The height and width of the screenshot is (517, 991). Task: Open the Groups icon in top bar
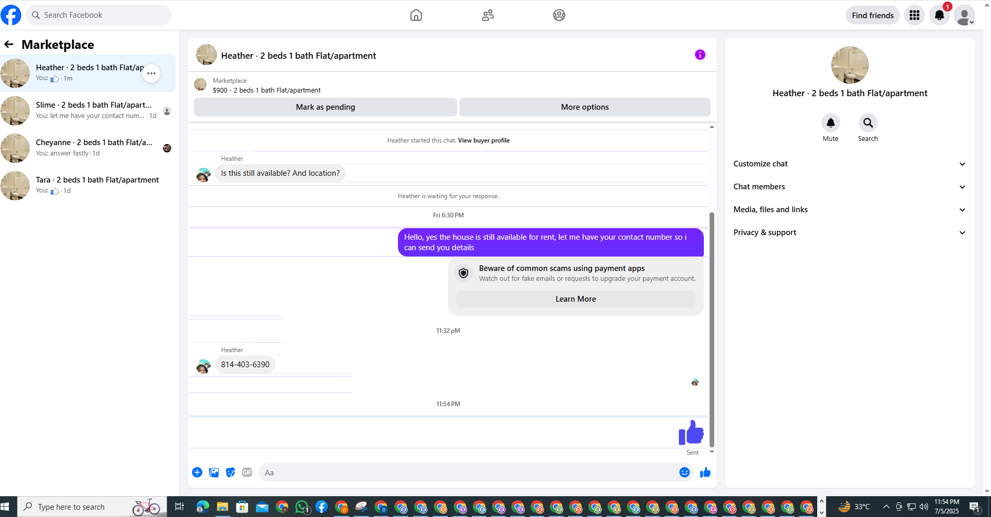click(559, 15)
